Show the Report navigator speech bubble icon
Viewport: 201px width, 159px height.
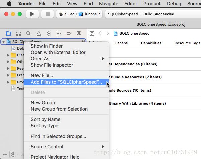pos(79,33)
